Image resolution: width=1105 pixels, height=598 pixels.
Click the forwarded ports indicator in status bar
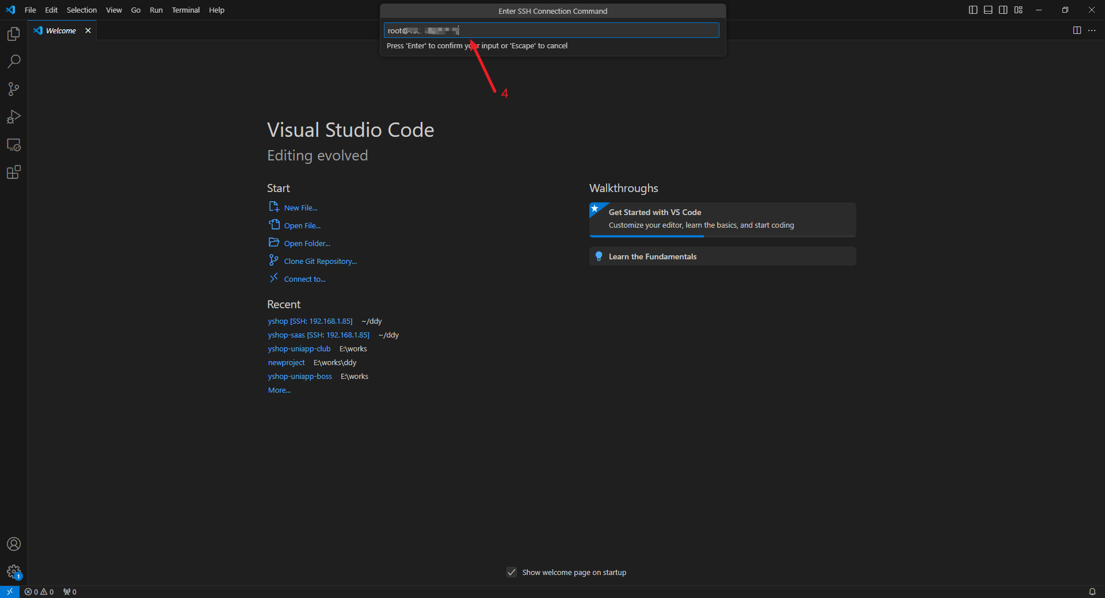point(70,592)
